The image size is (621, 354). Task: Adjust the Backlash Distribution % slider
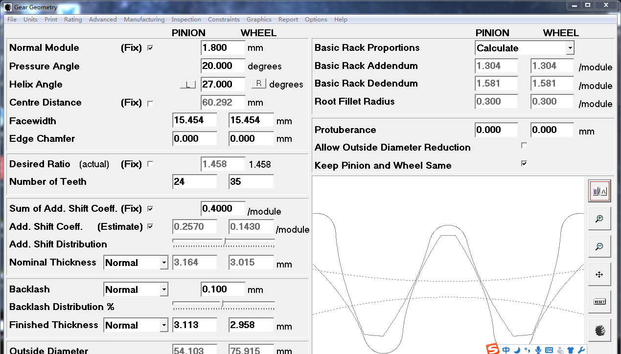tap(224, 306)
